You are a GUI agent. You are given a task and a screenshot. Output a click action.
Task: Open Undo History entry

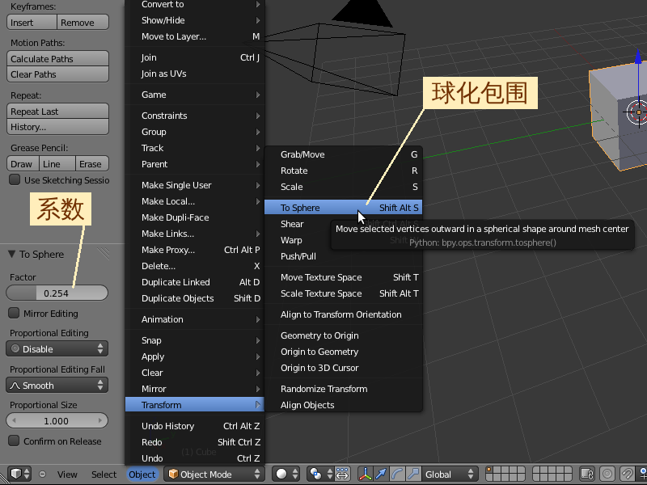[x=194, y=426]
